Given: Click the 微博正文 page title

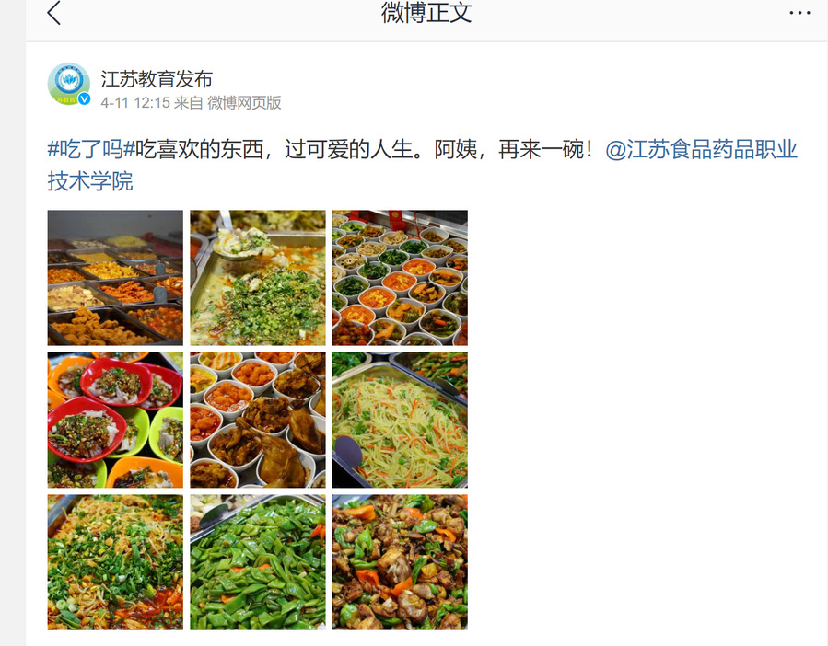Looking at the screenshot, I should [x=426, y=13].
